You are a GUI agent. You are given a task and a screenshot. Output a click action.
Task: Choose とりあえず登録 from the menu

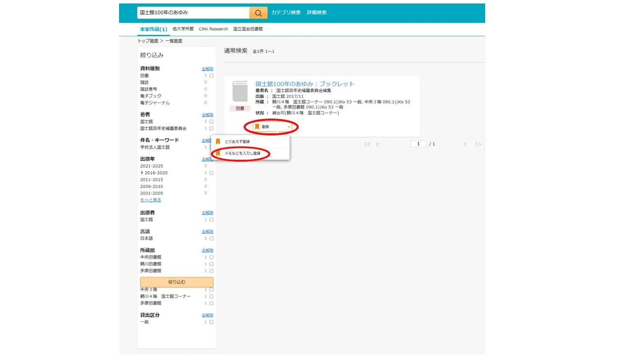(237, 142)
